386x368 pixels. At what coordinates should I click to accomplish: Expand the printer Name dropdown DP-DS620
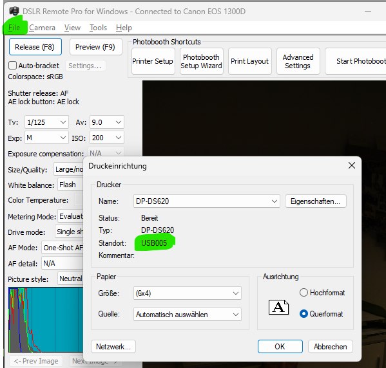point(207,201)
